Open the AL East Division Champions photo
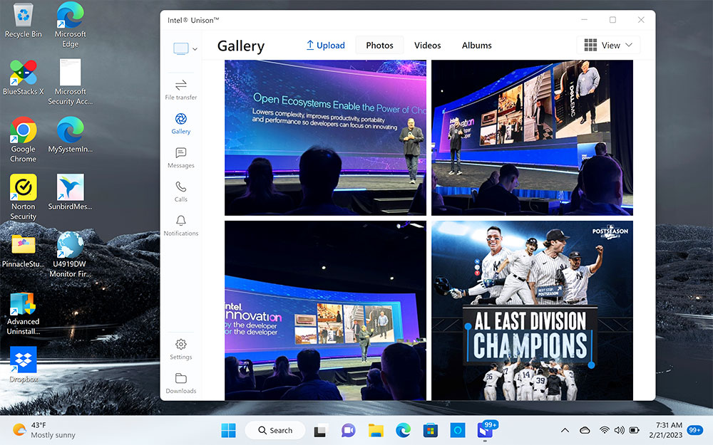 point(532,310)
